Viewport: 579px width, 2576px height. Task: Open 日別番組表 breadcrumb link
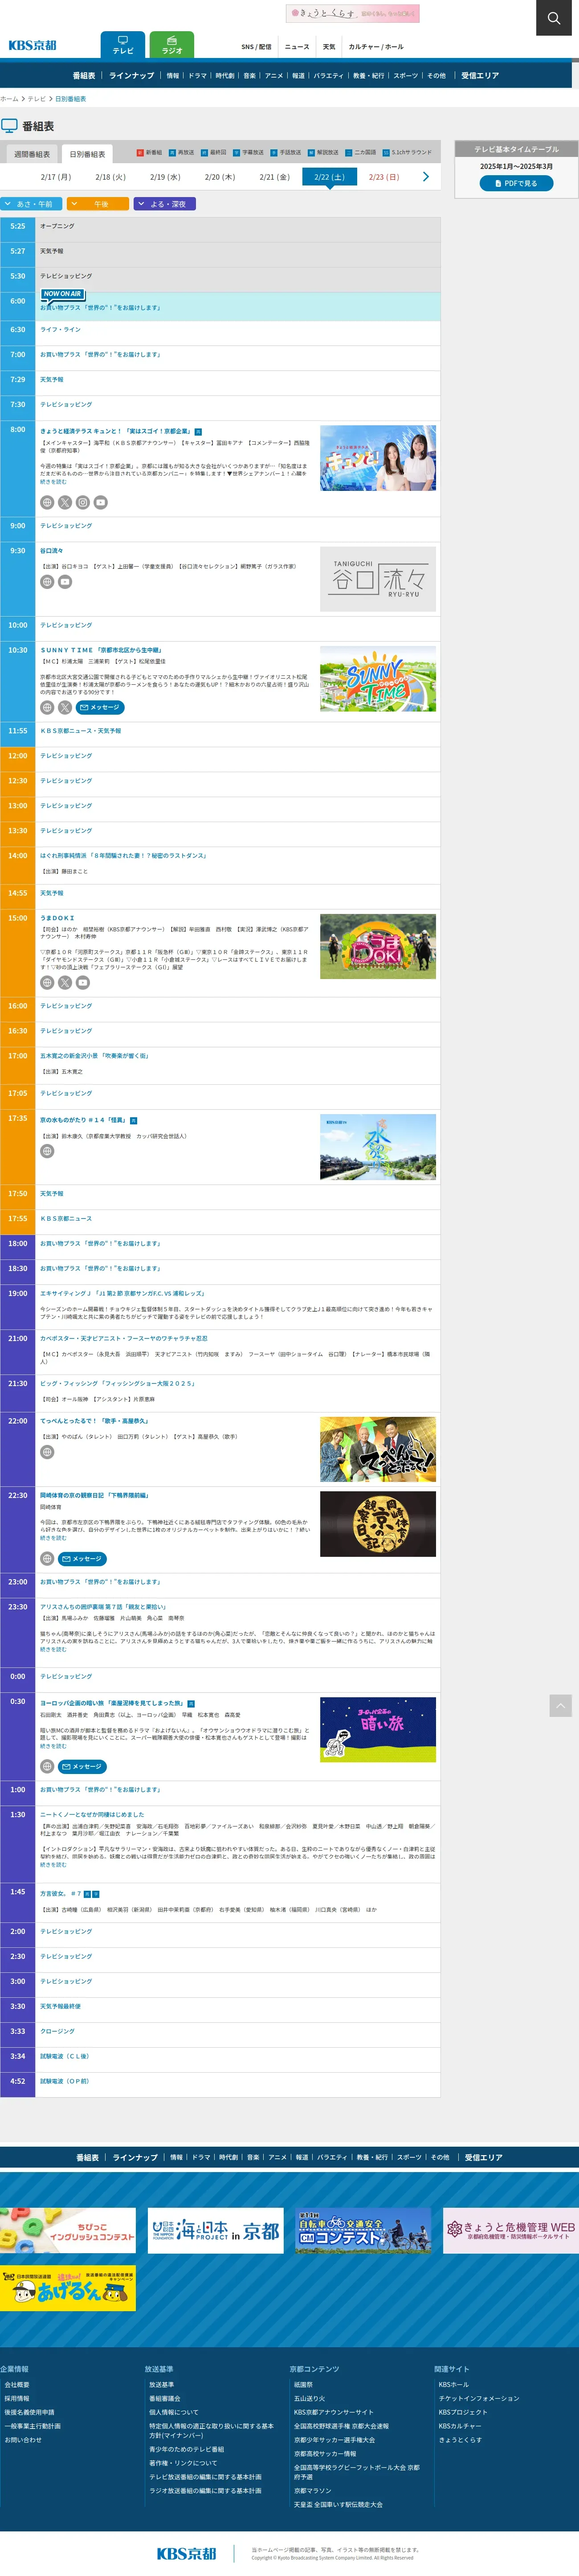pos(70,99)
